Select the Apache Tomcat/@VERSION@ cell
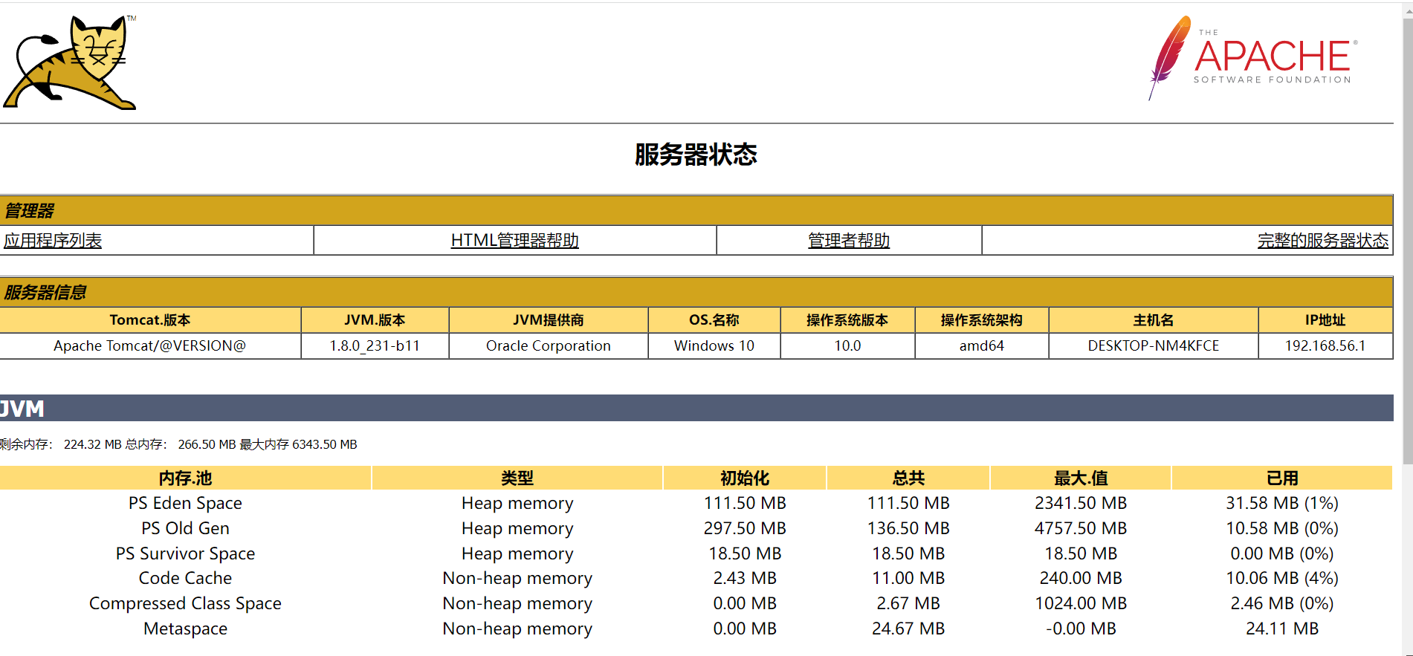The width and height of the screenshot is (1413, 656). coord(150,346)
